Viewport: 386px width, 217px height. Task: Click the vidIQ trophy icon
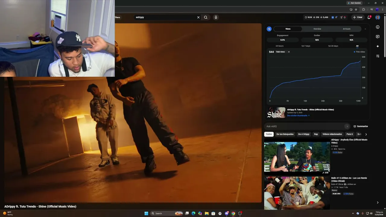(x=341, y=17)
